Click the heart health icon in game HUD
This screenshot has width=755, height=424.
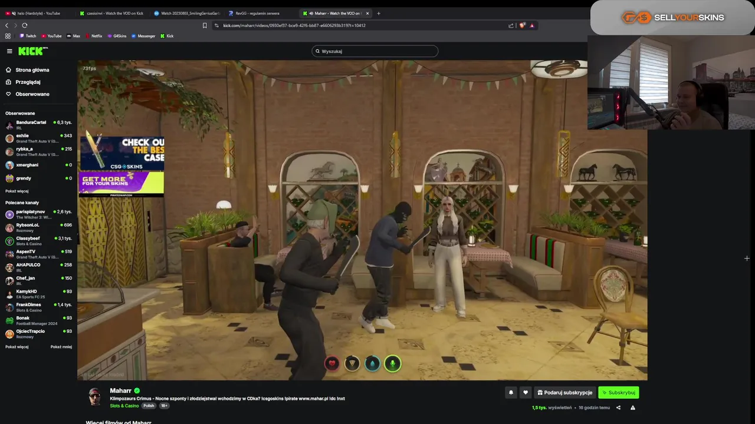tap(332, 364)
